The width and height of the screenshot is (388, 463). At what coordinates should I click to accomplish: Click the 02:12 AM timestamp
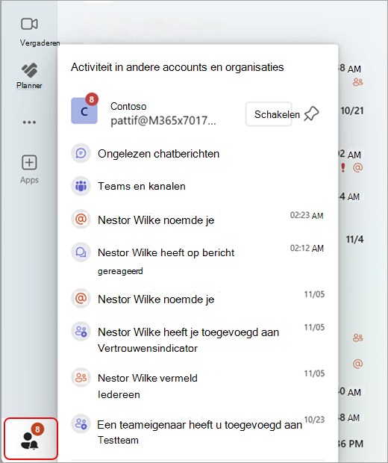pyautogui.click(x=307, y=249)
